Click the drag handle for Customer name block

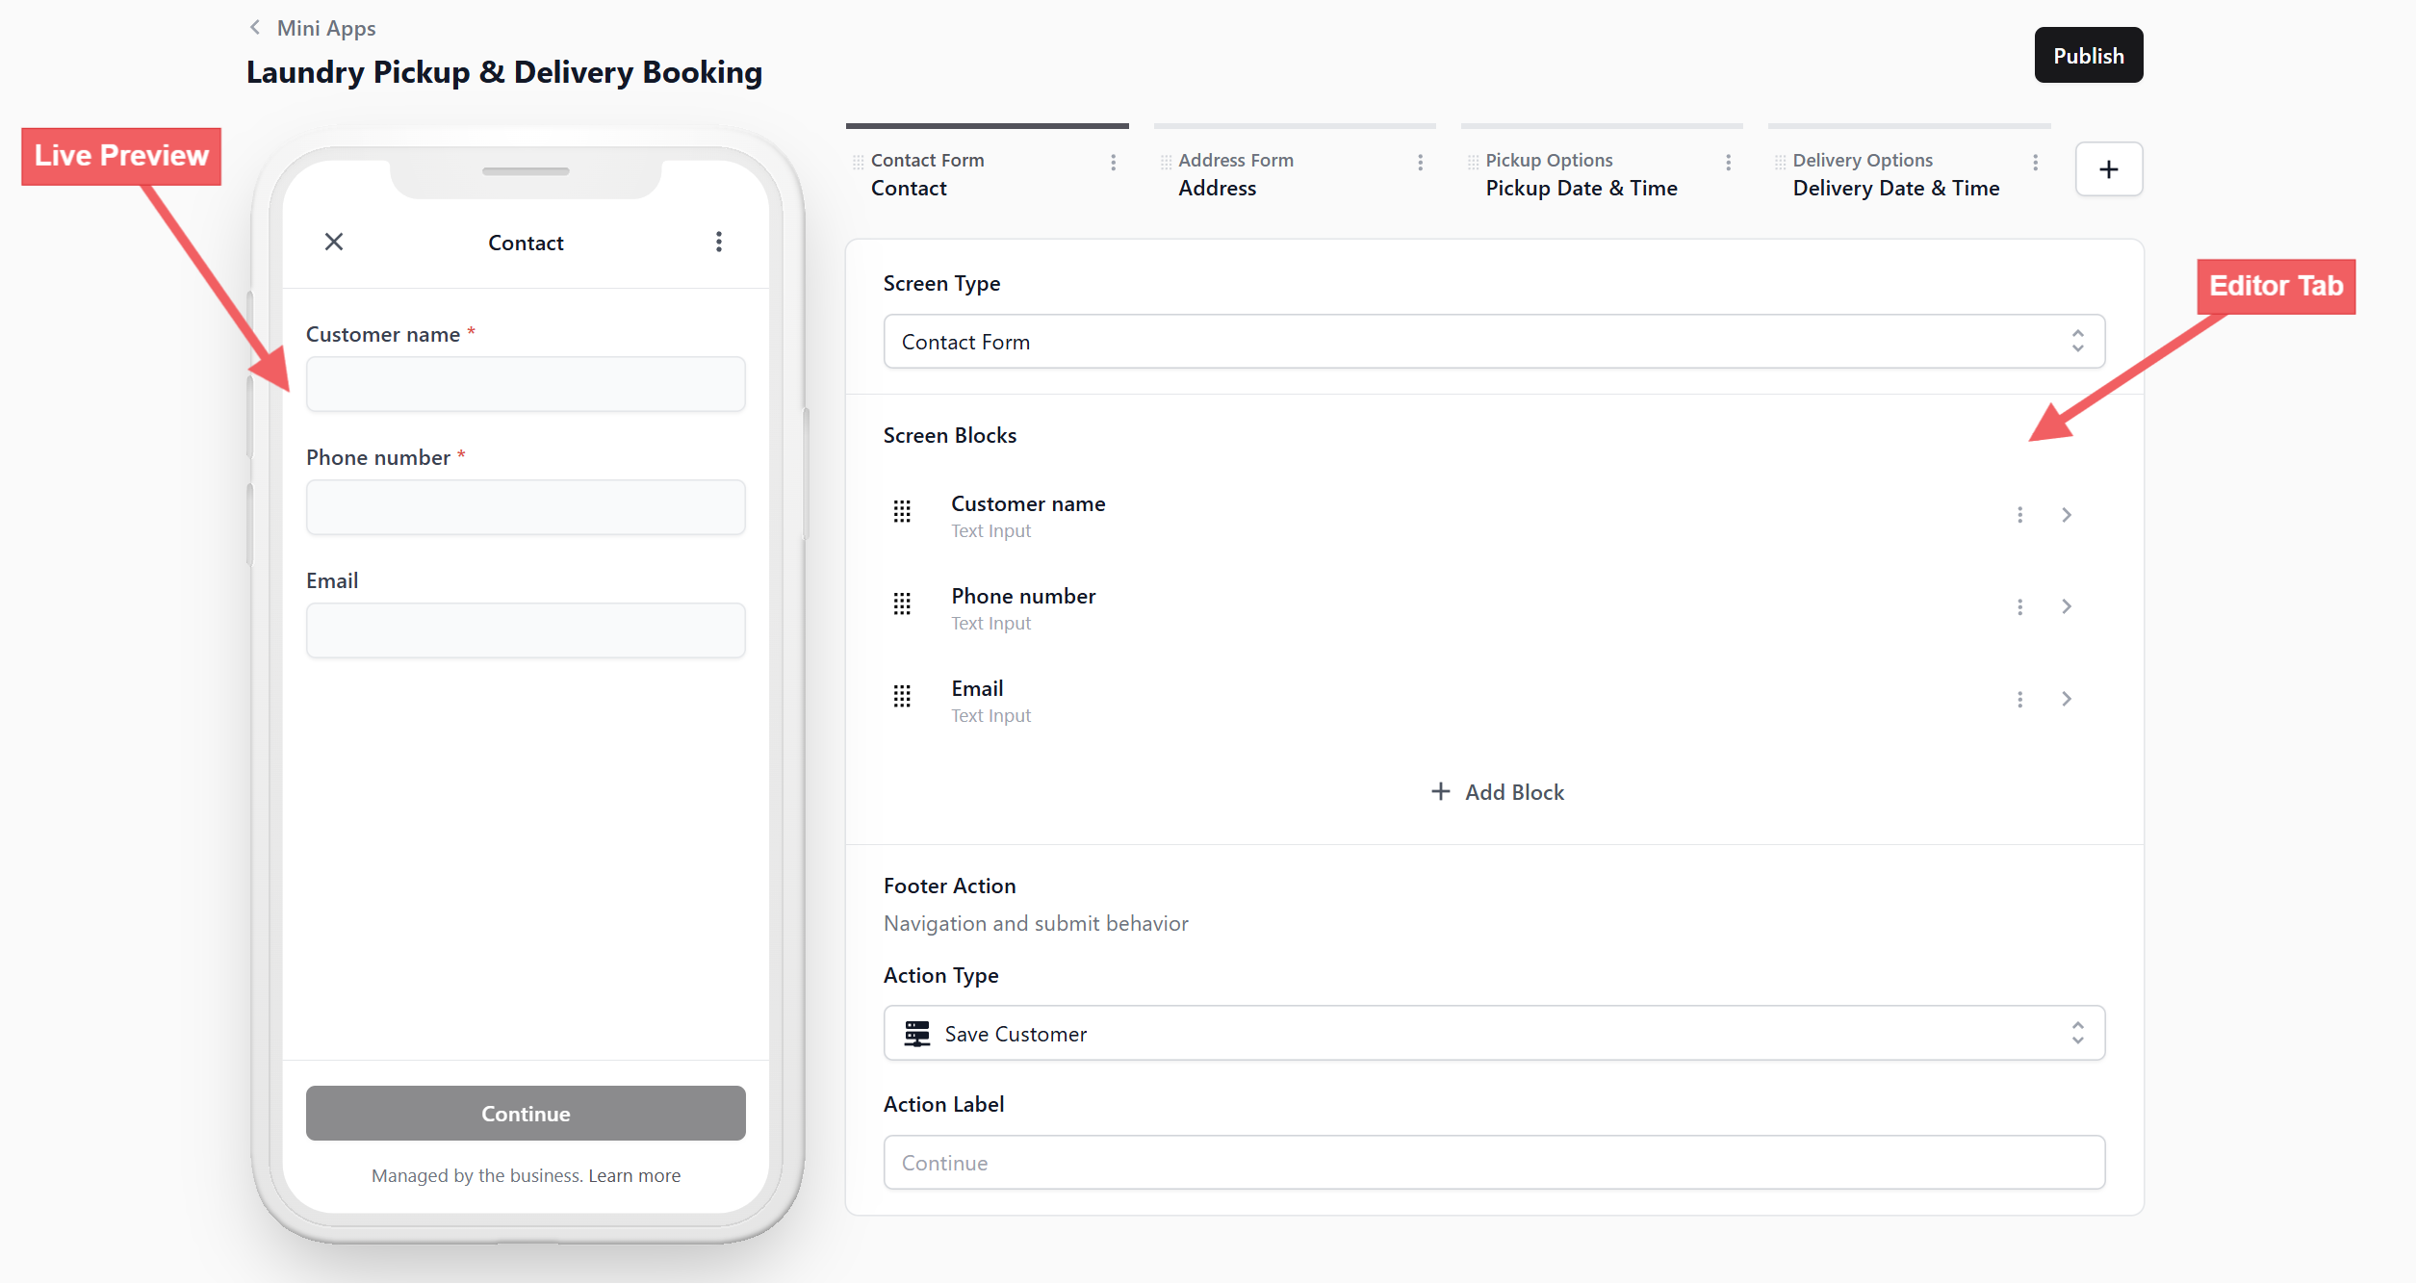coord(902,512)
